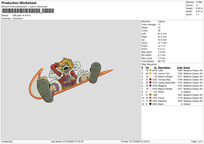Select the Right value 61.0 mm
204x144 pixels.
coord(162,37)
